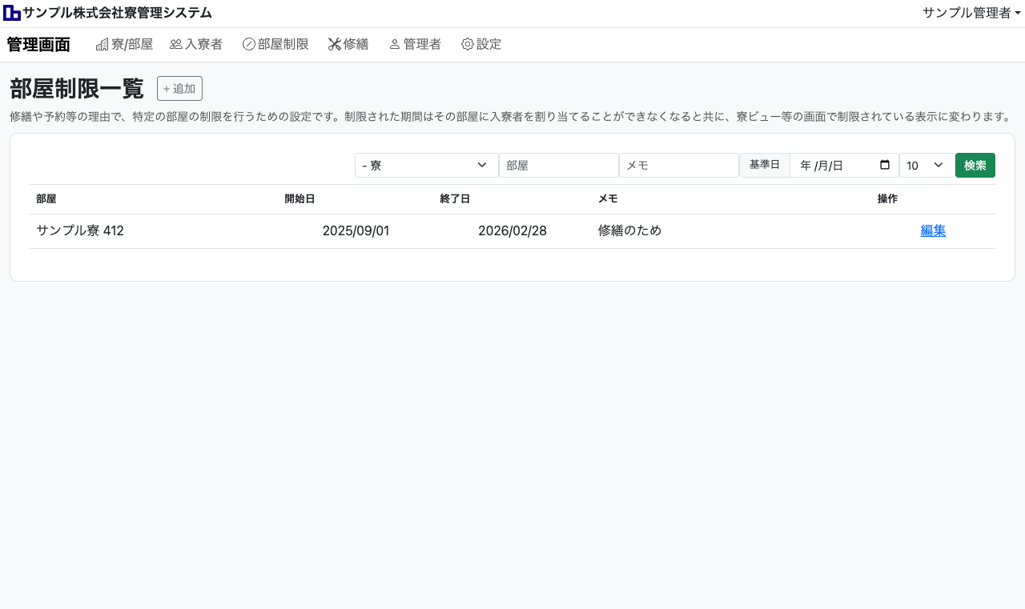This screenshot has height=609, width=1025.
Task: Expand the 寮 selection dropdown
Action: [426, 165]
